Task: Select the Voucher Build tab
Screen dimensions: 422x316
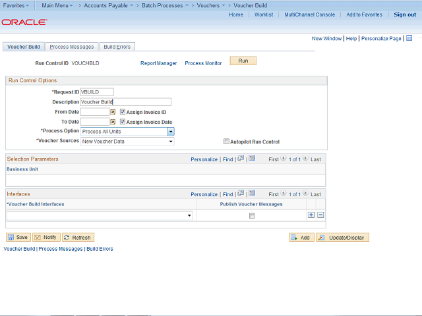Action: [x=24, y=47]
